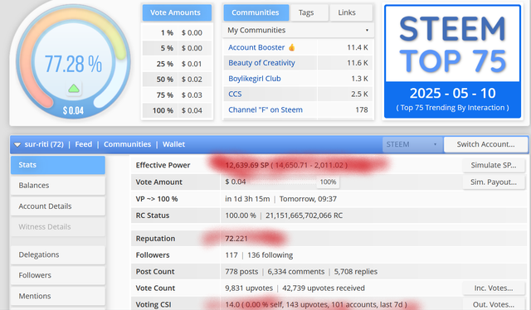Click the 5 % vote amount row
Screen dimensions: 531x310
tap(177, 48)
